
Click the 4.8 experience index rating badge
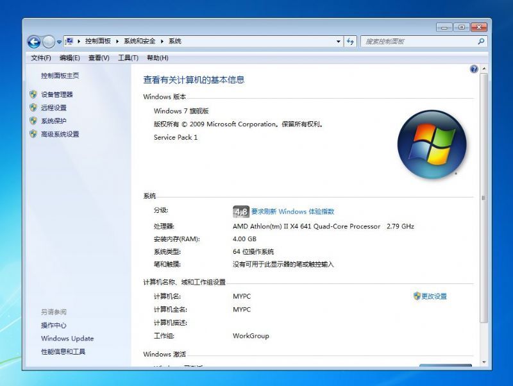[240, 212]
